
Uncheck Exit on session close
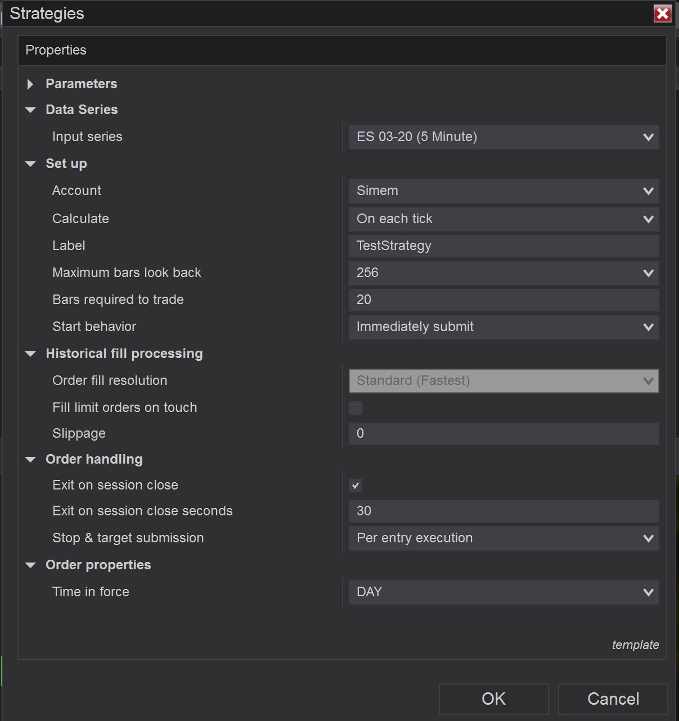tap(356, 486)
